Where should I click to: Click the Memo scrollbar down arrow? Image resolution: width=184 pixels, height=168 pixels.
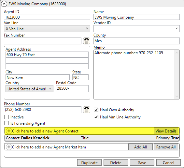click(x=177, y=97)
